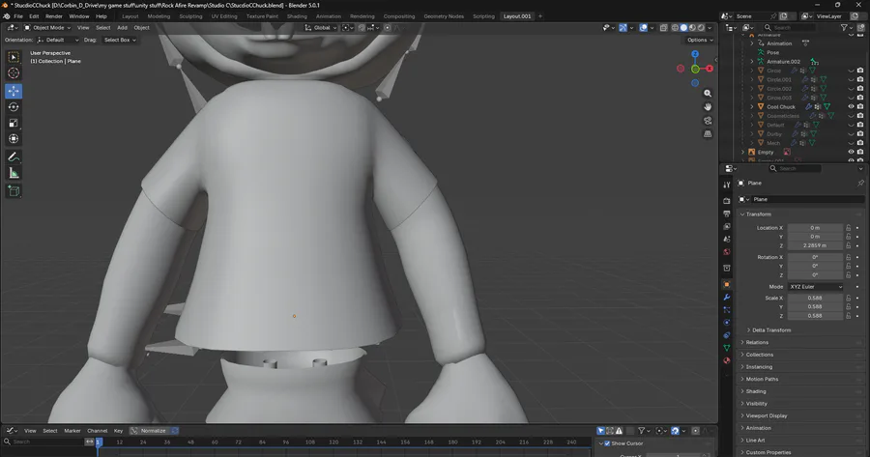Activate the Scale tool
The image size is (870, 457).
point(14,123)
